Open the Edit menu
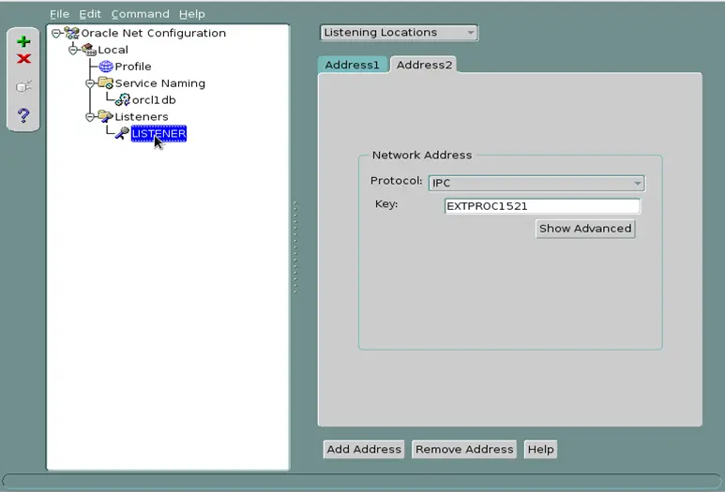 tap(90, 14)
